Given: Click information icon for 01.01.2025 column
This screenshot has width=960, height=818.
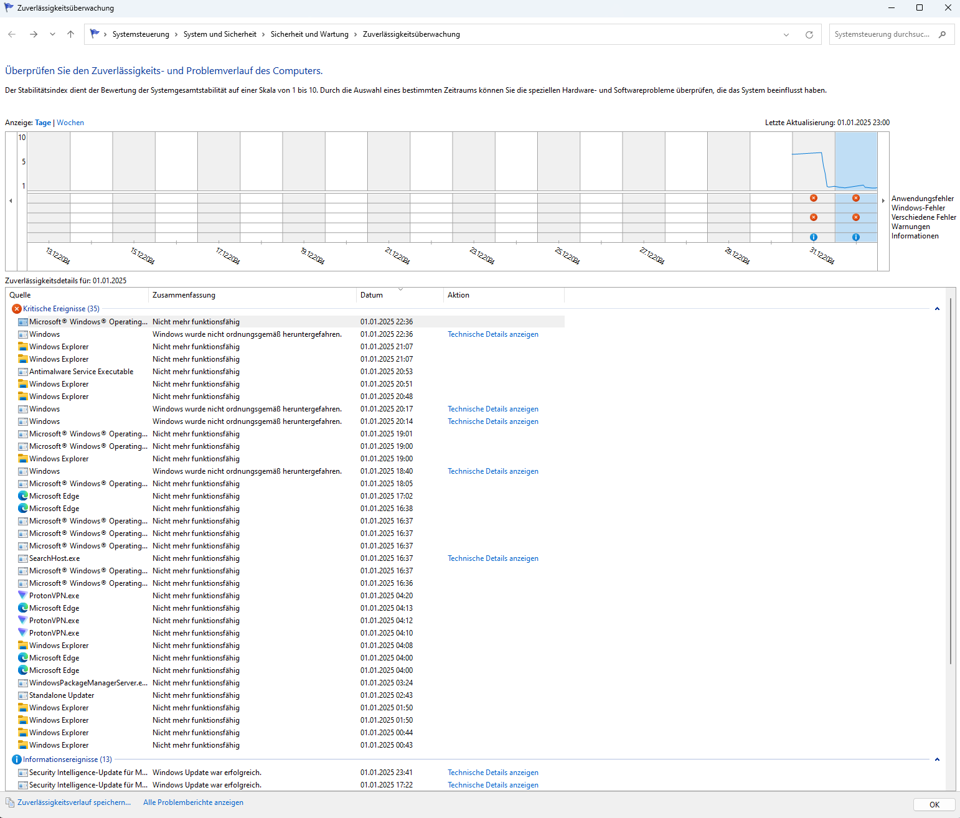Looking at the screenshot, I should 856,237.
